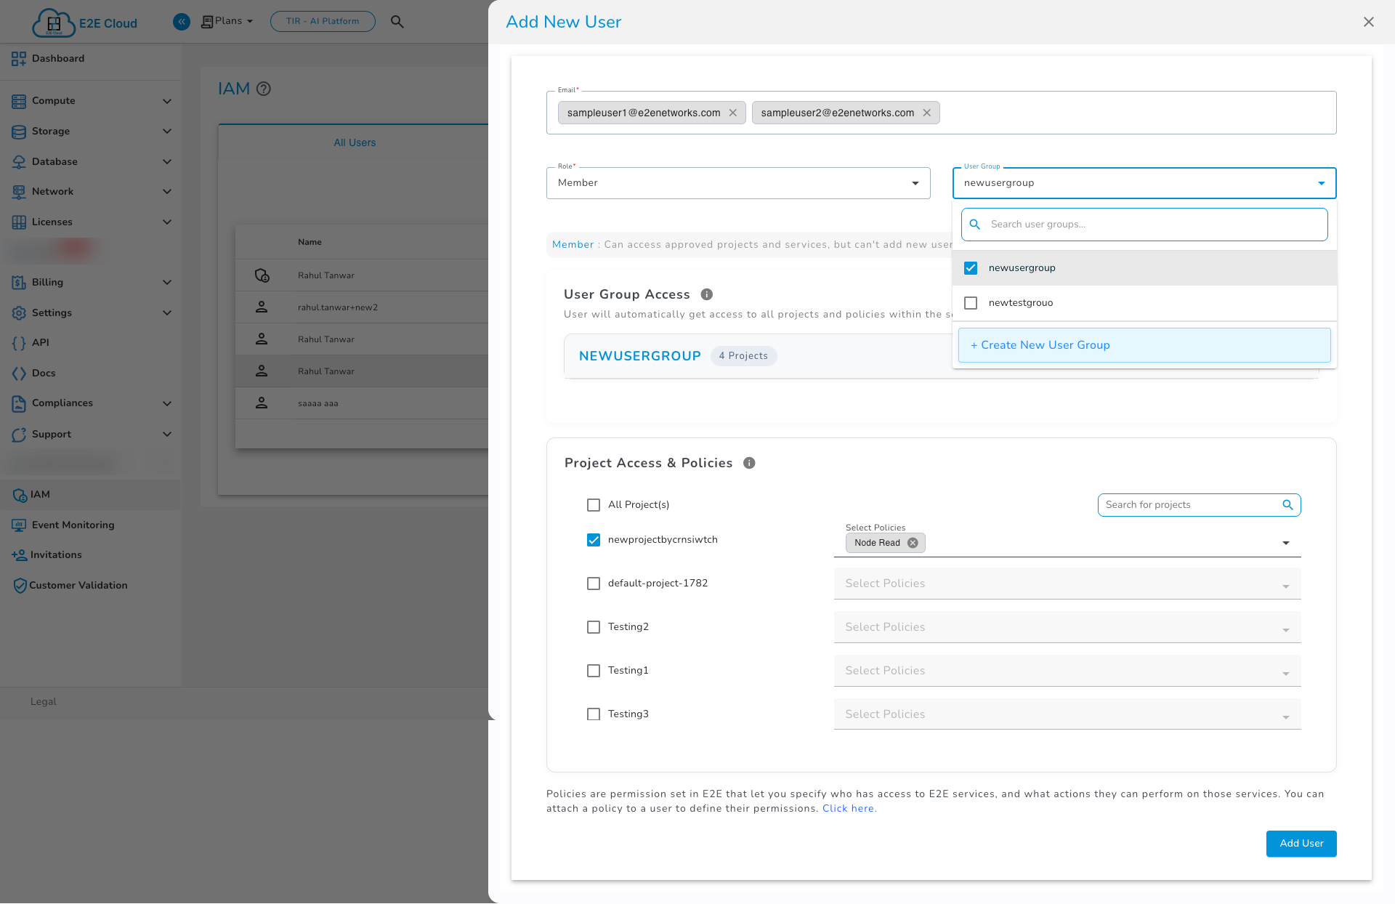Uncheck the newusergroup checkbox
This screenshot has height=904, width=1395.
coord(971,268)
